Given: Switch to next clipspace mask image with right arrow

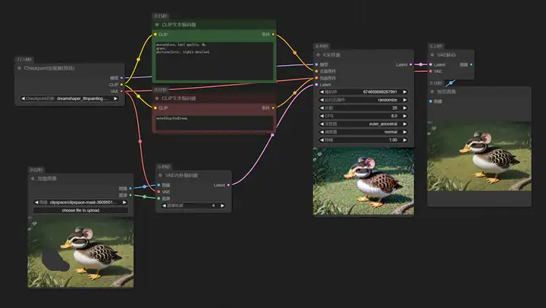Looking at the screenshot, I should (x=124, y=202).
